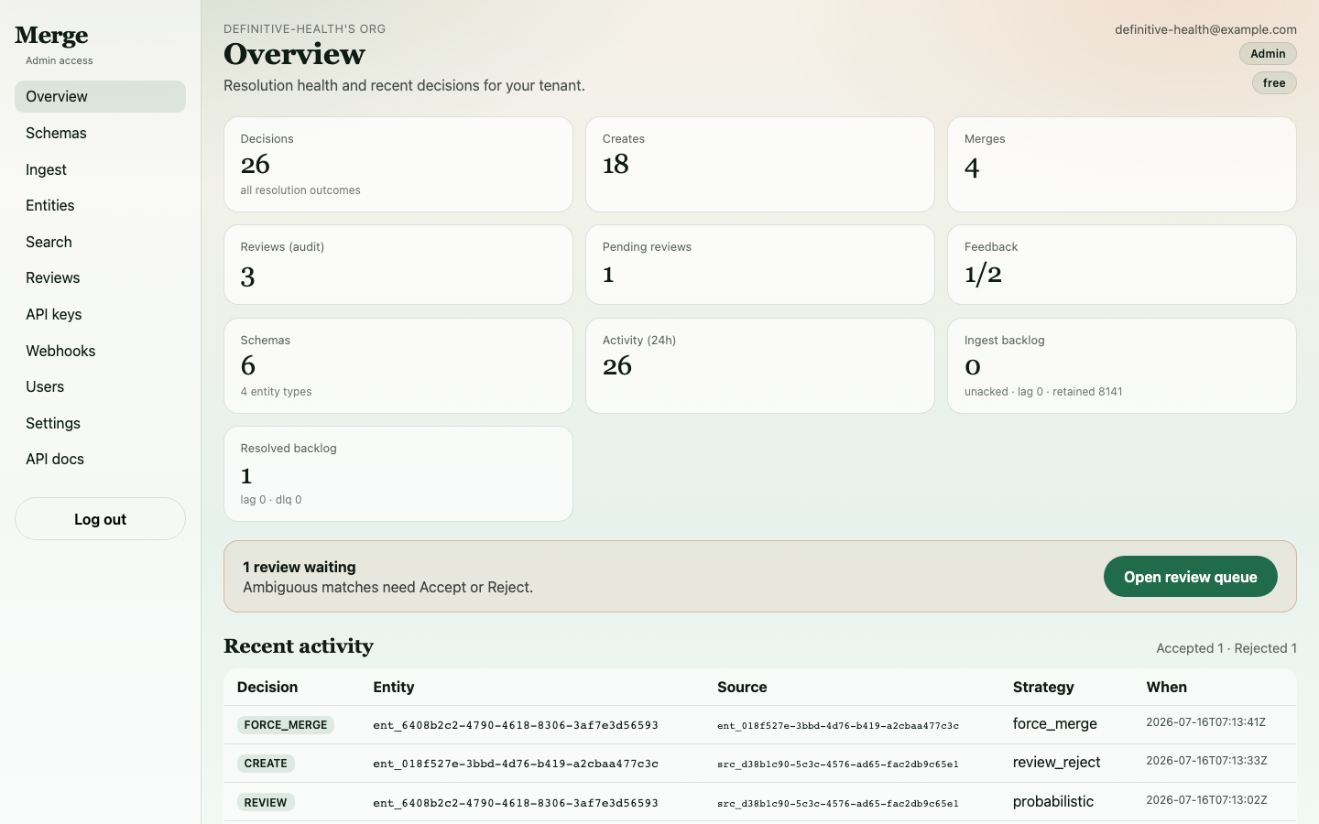Click the Log out button
This screenshot has height=824, width=1319.
point(100,519)
